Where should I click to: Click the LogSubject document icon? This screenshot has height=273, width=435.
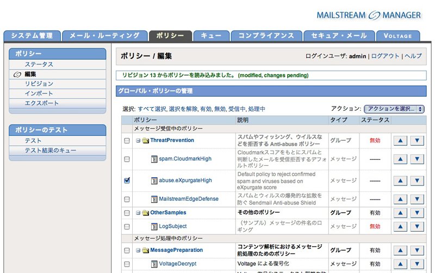pos(154,226)
